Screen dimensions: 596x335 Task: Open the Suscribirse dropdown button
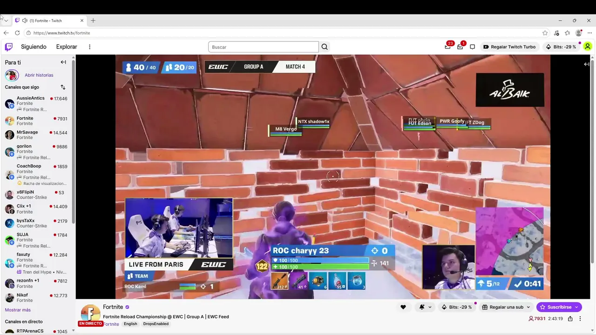pos(559,307)
